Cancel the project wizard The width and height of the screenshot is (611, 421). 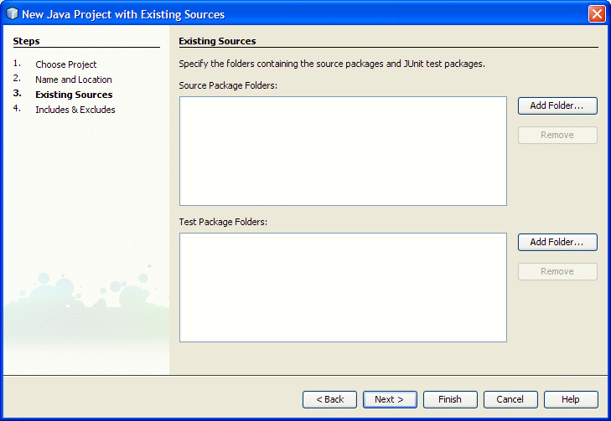[x=510, y=399]
